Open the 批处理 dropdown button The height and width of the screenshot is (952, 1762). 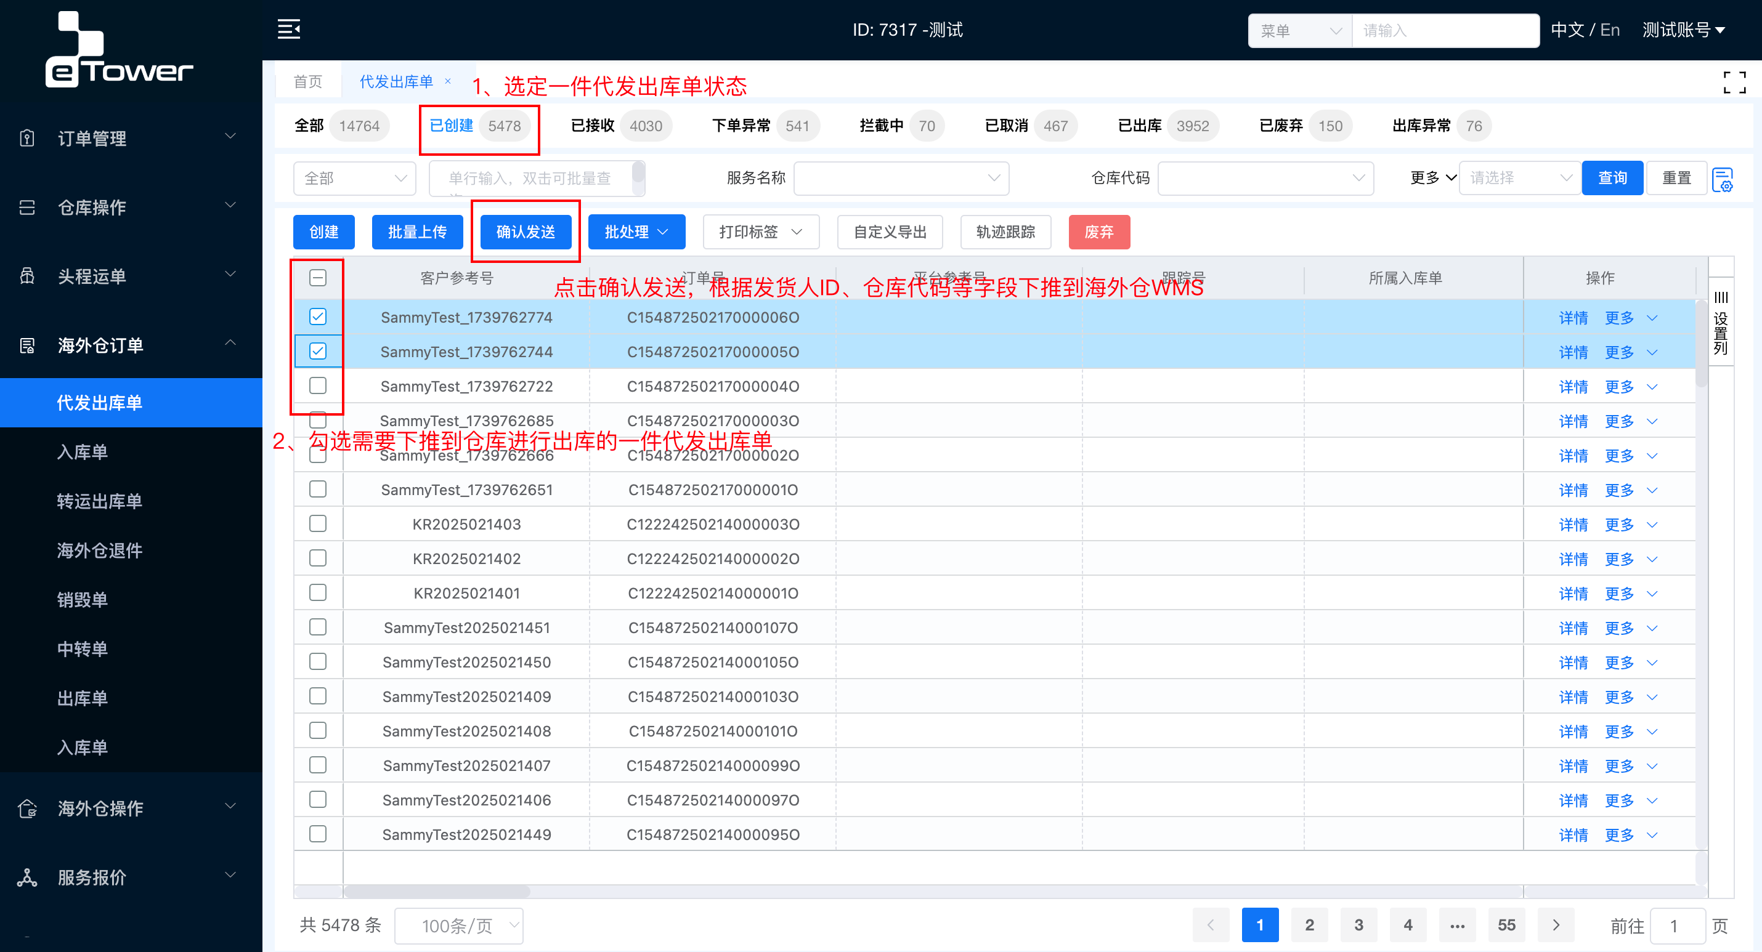636,232
